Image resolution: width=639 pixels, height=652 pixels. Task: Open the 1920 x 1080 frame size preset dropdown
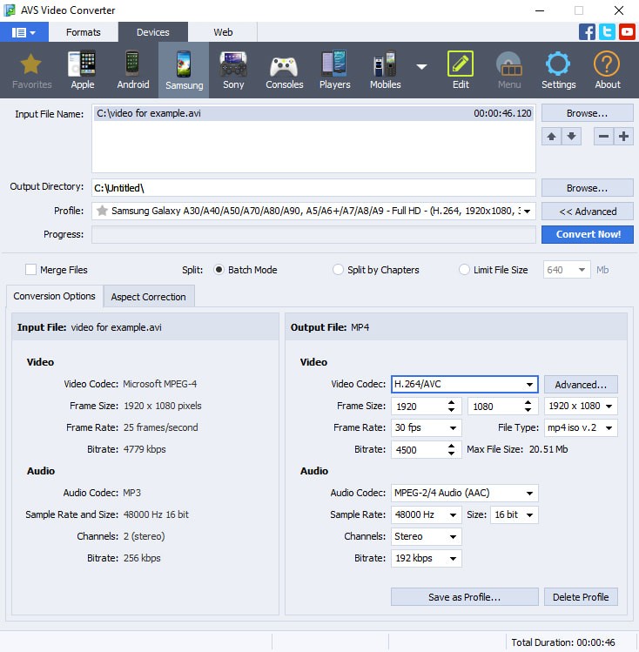click(x=609, y=407)
